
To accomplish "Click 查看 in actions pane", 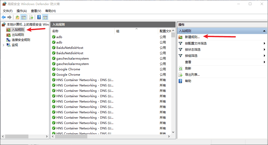I will tap(188, 62).
